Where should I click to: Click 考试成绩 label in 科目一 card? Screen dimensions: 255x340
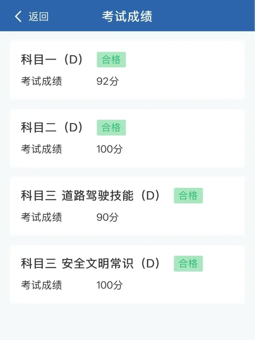pos(41,81)
